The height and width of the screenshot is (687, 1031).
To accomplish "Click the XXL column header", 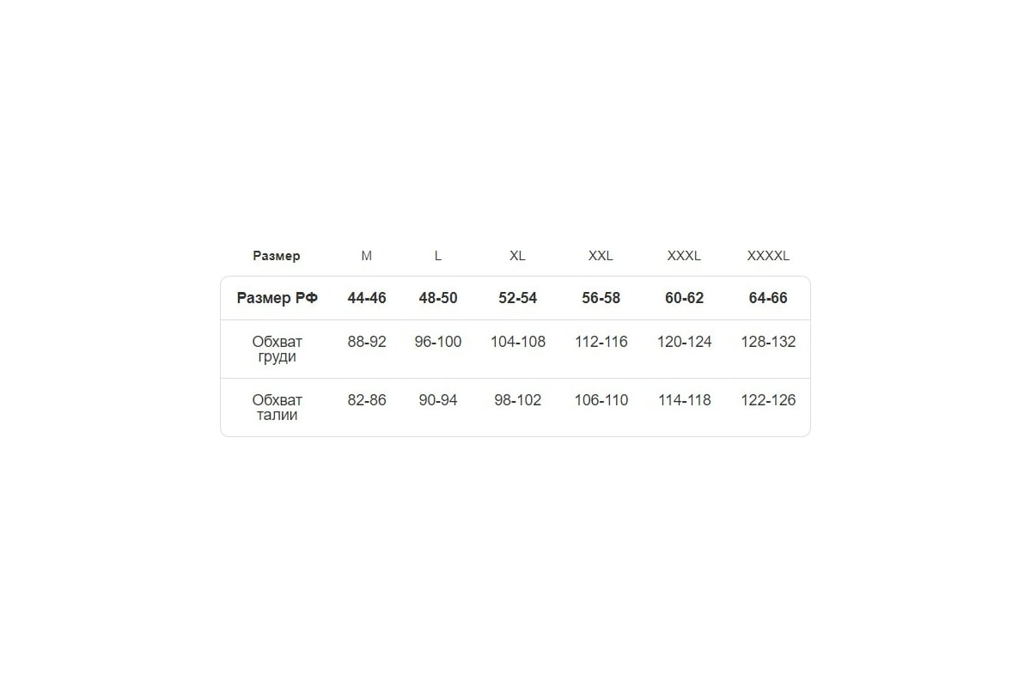I will coord(601,256).
